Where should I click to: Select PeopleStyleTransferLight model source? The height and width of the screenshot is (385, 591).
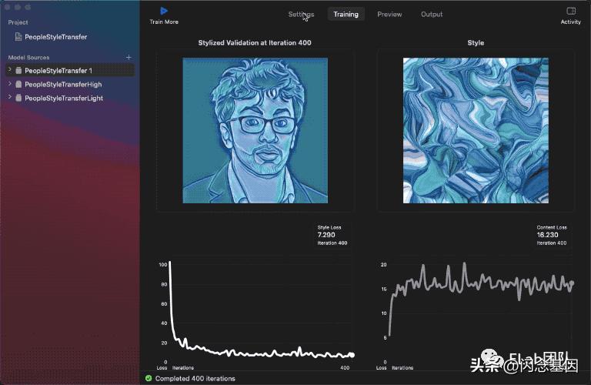70,98
